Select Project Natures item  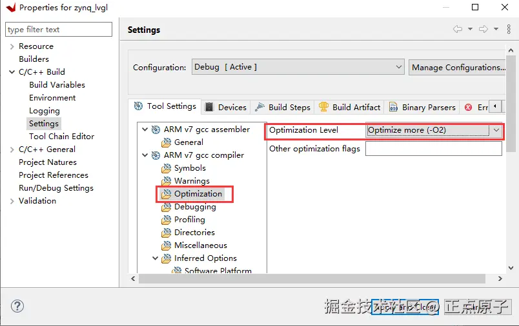pos(48,162)
